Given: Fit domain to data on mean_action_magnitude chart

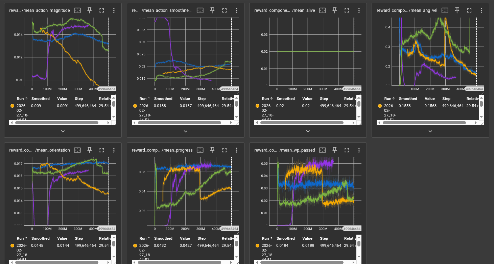Looking at the screenshot, I should [77, 10].
